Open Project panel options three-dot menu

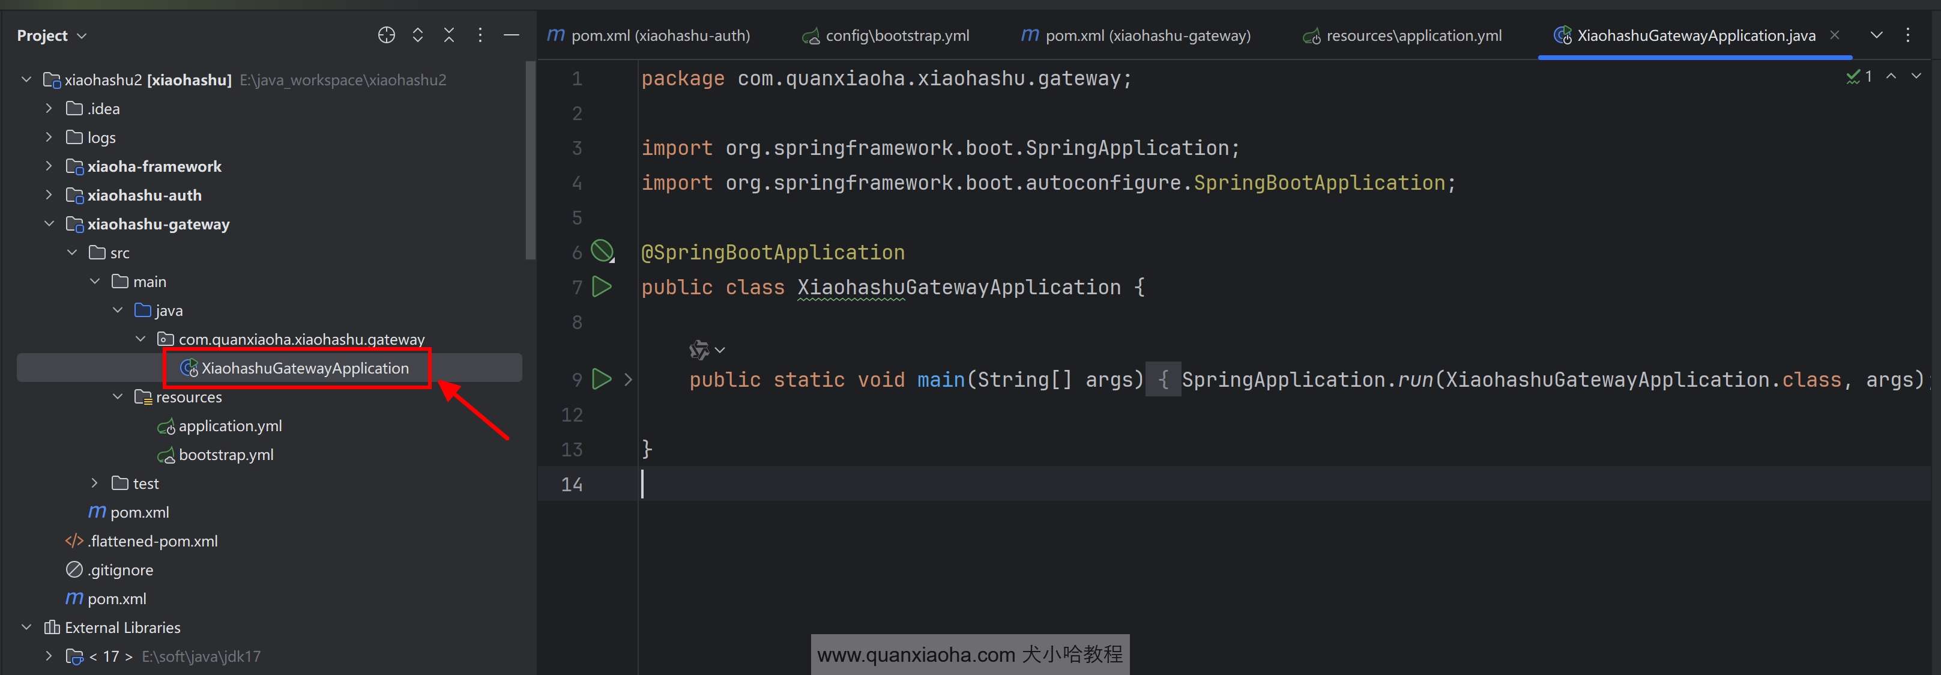(480, 35)
